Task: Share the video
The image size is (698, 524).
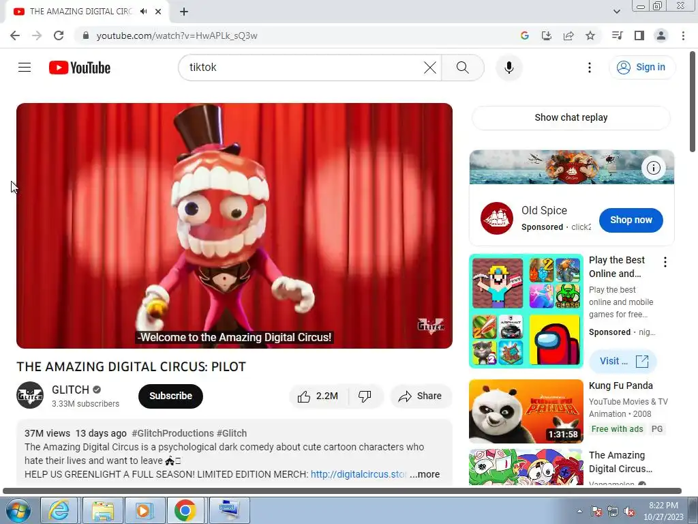Action: coord(421,396)
